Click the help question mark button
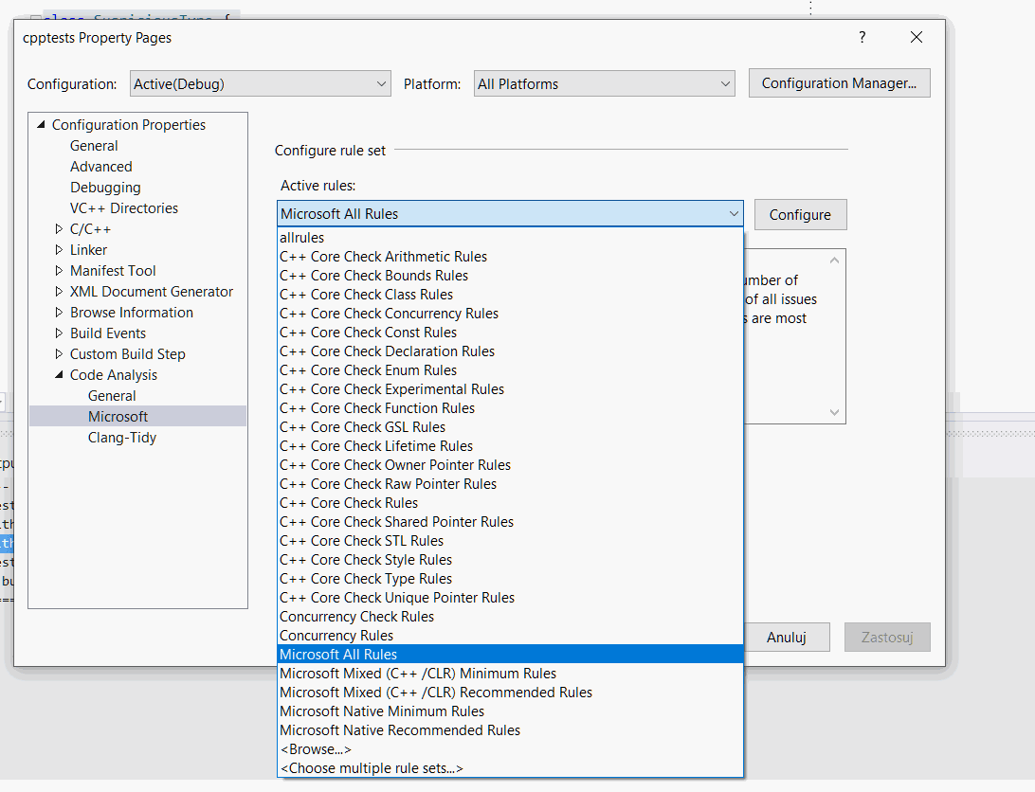1035x792 pixels. tap(862, 37)
